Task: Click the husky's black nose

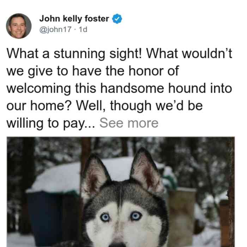Action: click(118, 245)
